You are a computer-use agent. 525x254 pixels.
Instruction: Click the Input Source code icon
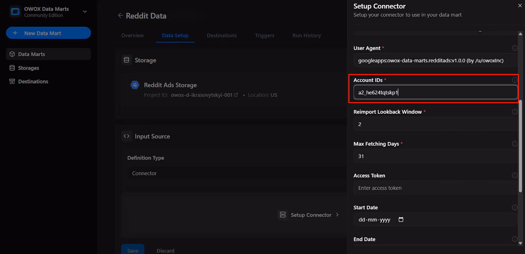click(127, 136)
